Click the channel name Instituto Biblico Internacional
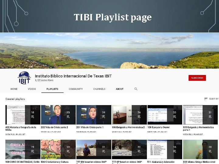Screen dimensions: 219x164 click(73, 76)
